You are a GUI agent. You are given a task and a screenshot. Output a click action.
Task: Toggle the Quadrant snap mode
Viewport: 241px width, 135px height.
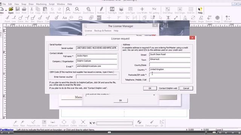(x=64, y=123)
